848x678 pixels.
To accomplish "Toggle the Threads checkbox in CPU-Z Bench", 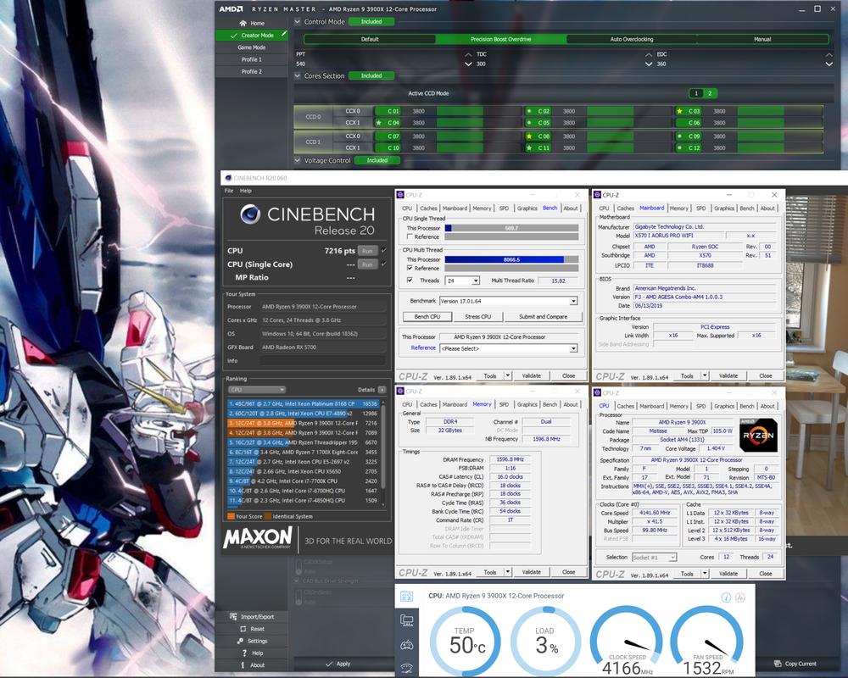I will [x=410, y=280].
